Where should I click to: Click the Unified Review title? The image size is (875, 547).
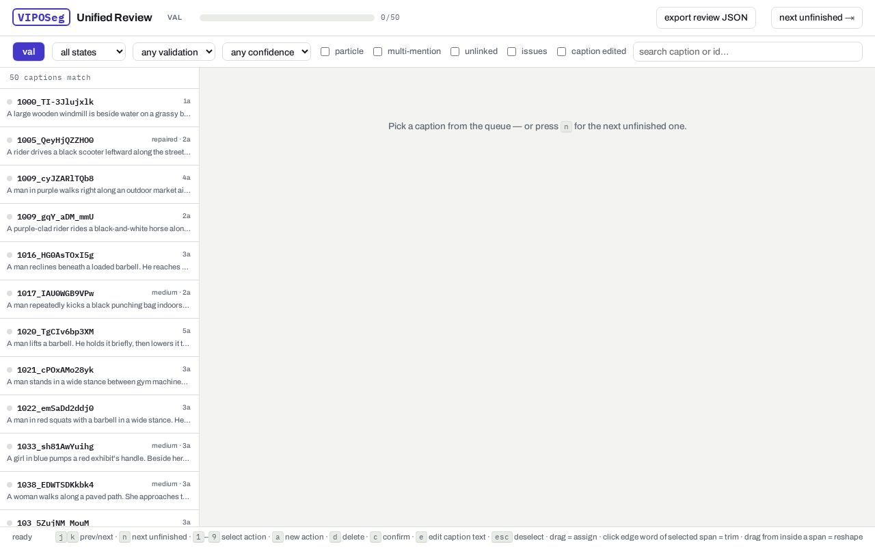[x=114, y=18]
